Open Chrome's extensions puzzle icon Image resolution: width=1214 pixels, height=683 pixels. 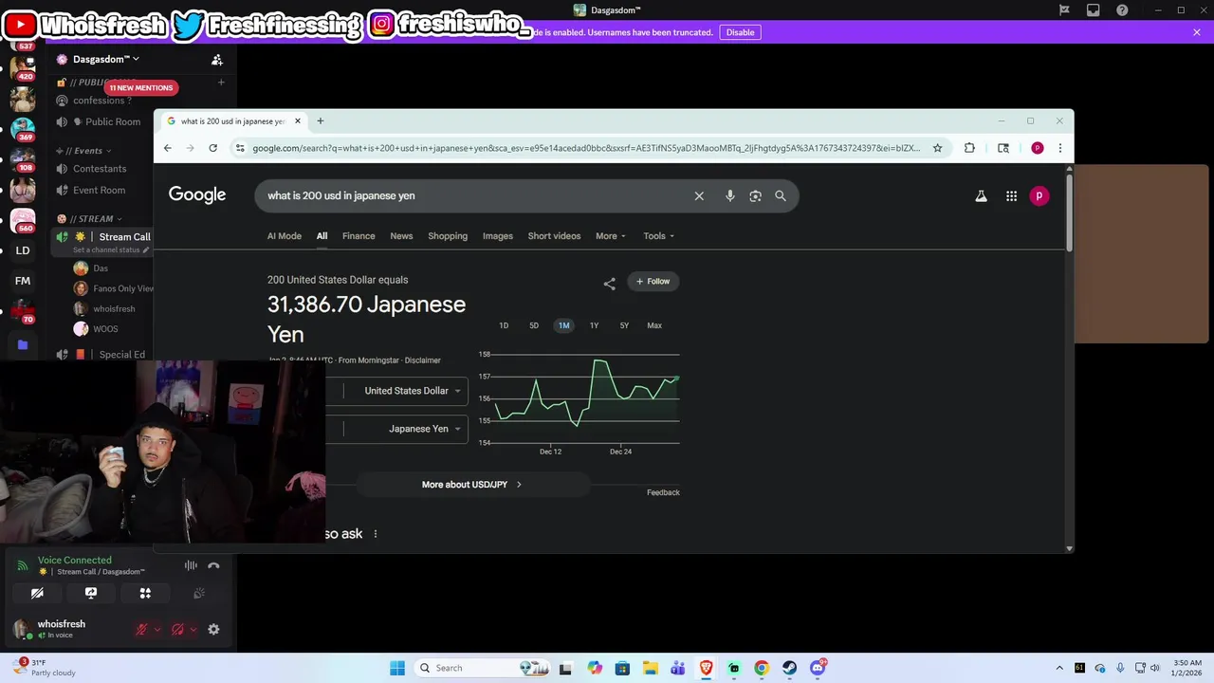coord(969,148)
